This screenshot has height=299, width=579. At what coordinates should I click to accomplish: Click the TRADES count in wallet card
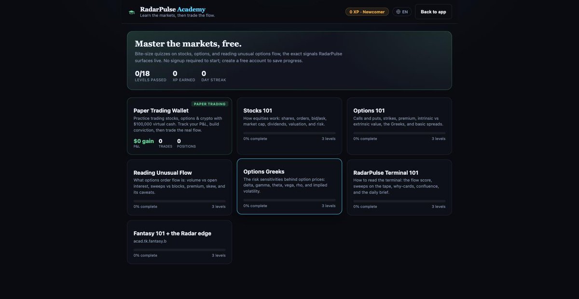(x=165, y=143)
